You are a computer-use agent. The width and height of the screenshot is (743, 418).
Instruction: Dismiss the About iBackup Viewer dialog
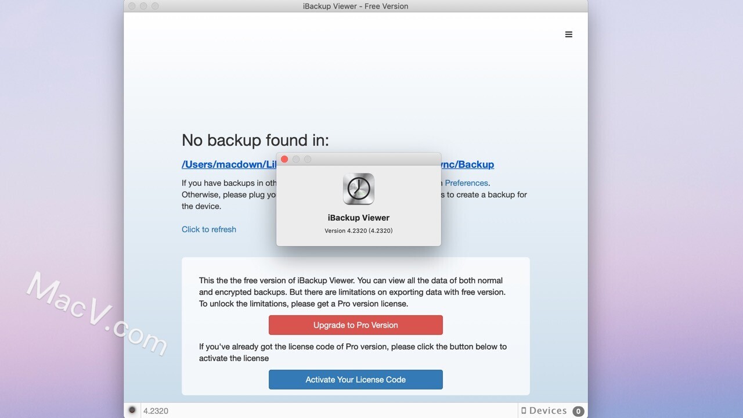(x=284, y=158)
